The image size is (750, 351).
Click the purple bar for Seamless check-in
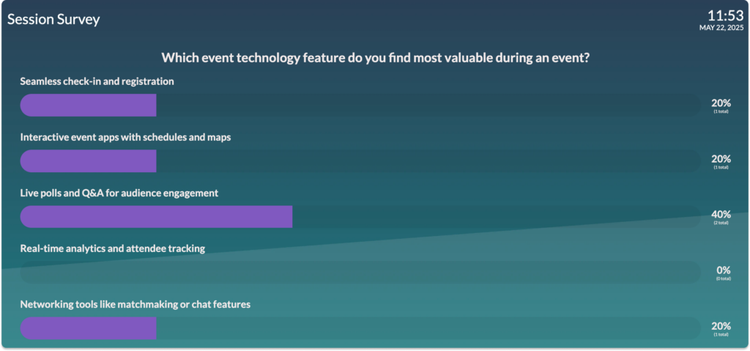coord(88,105)
